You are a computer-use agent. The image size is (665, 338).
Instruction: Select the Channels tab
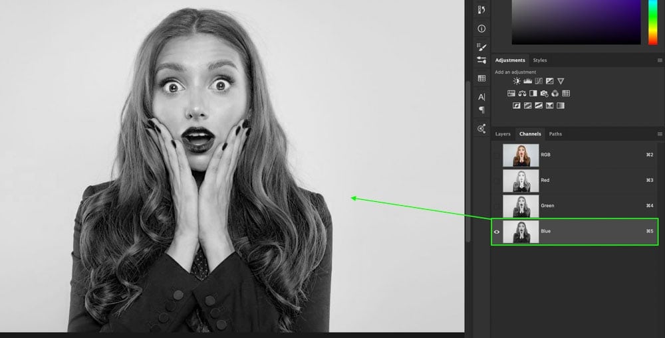pyautogui.click(x=530, y=134)
